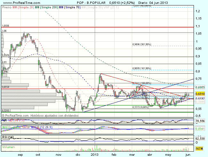Click the Volumen panel label
The height and width of the screenshot is (157, 208).
pos(9,147)
